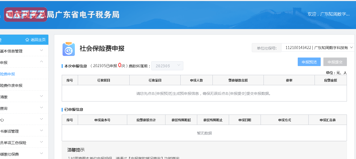Screen dimensions: 356x159
Task: Expand the 员单项工伤保险 menu chevron
Action: pos(41,142)
